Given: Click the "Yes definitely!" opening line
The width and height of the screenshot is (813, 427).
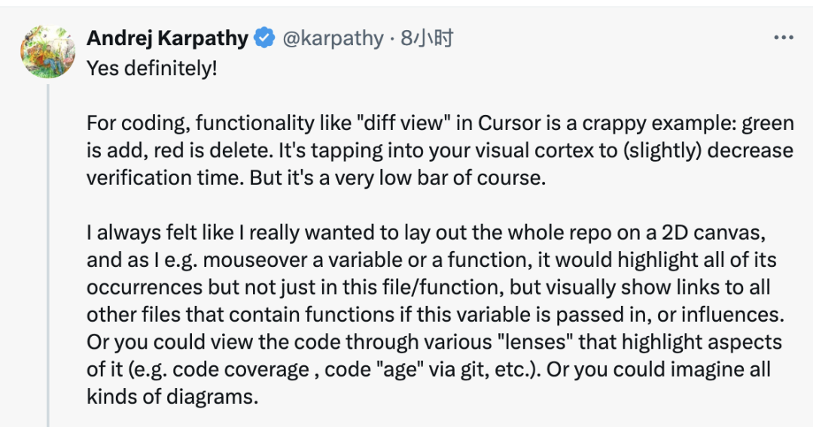Looking at the screenshot, I should click(x=151, y=68).
